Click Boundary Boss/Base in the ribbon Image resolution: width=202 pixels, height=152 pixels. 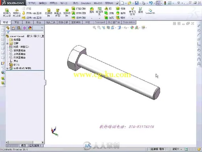tap(32, 17)
